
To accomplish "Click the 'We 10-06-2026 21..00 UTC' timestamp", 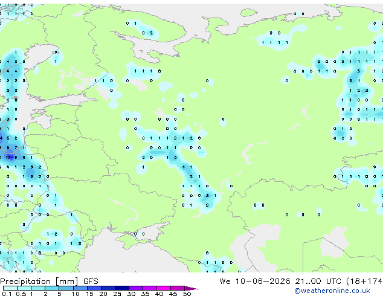I will click(280, 282).
